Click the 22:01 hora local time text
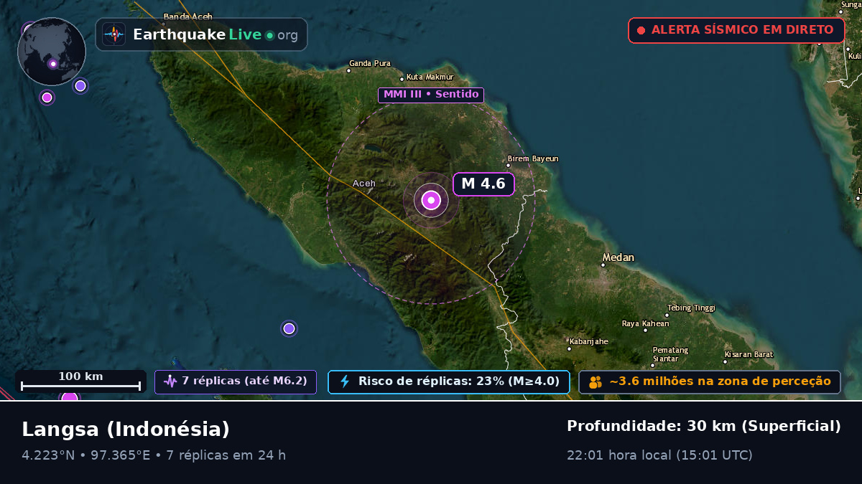862x484 pixels. point(659,455)
